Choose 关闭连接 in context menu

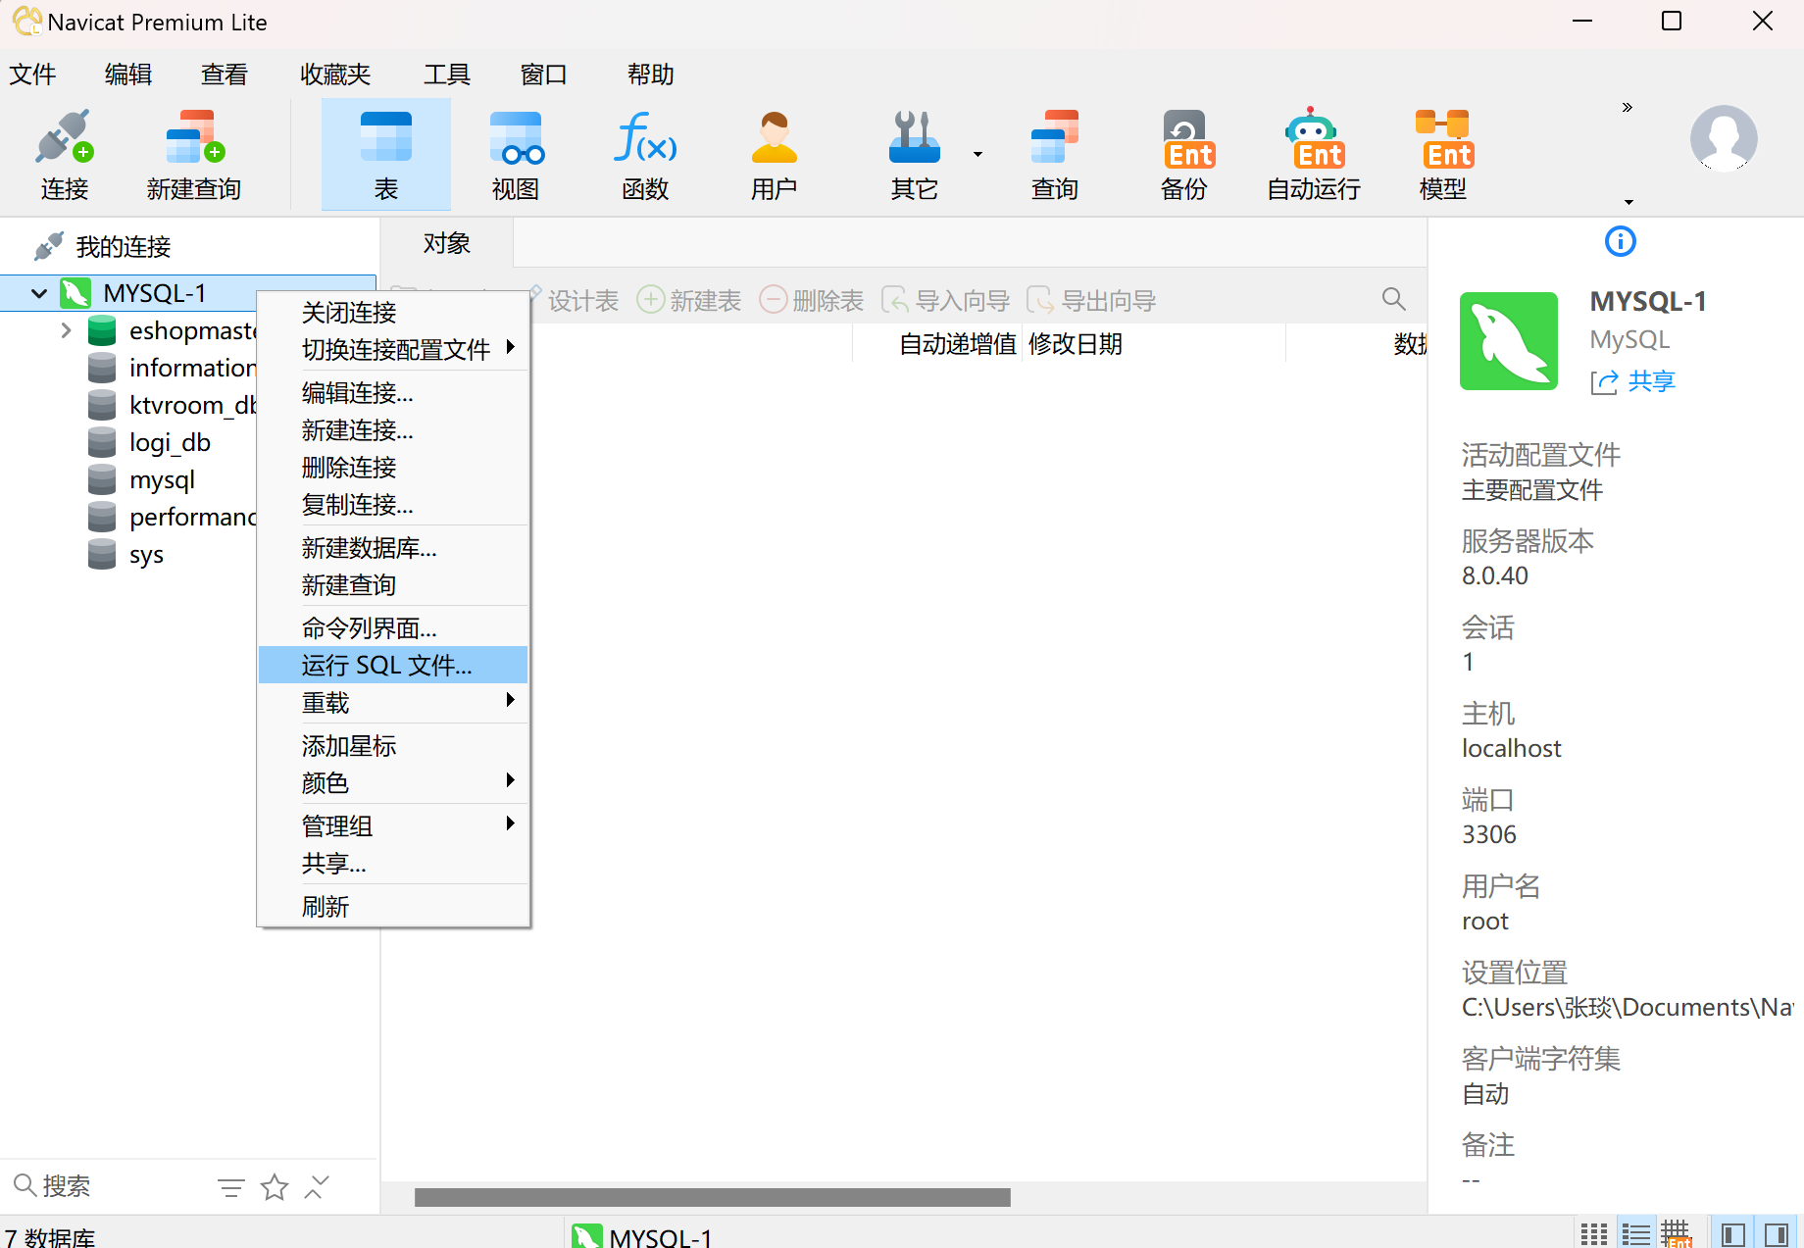pyautogui.click(x=393, y=312)
